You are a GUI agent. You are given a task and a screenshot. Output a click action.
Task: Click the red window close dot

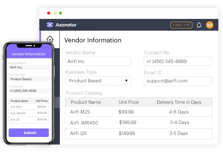pos(48,13)
